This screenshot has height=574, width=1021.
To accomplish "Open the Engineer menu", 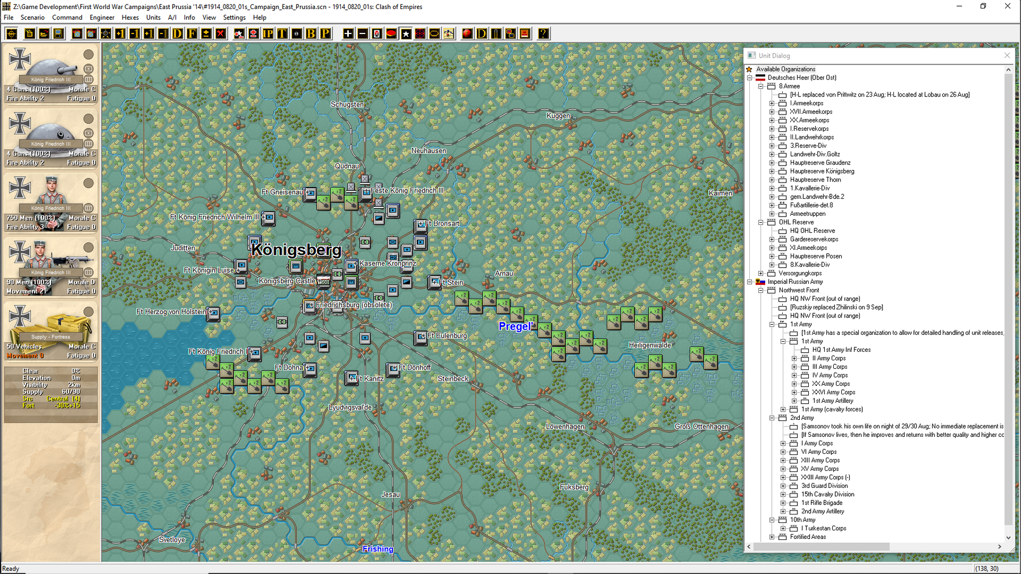I will pos(102,18).
